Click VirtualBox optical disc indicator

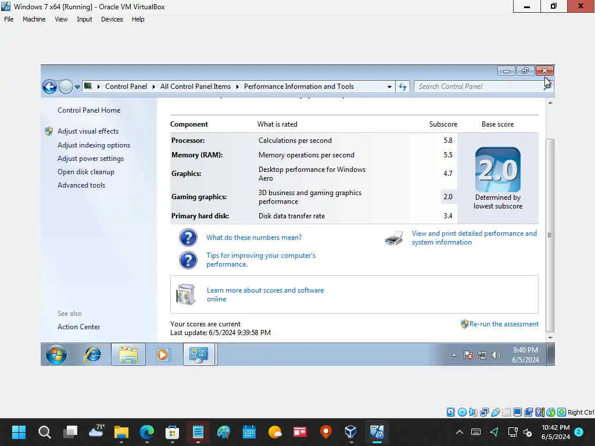pos(462,412)
